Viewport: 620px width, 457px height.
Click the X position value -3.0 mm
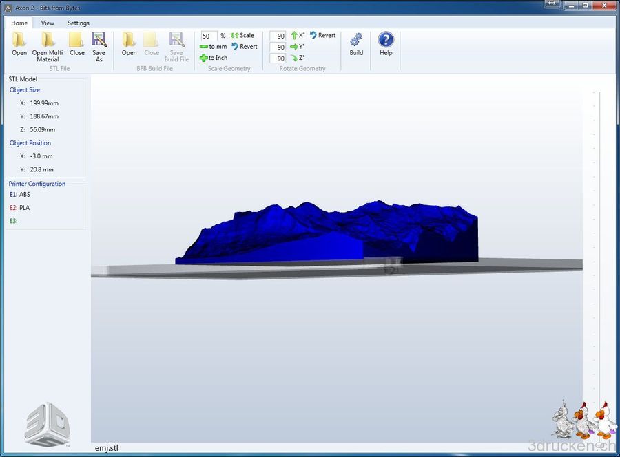pyautogui.click(x=41, y=156)
